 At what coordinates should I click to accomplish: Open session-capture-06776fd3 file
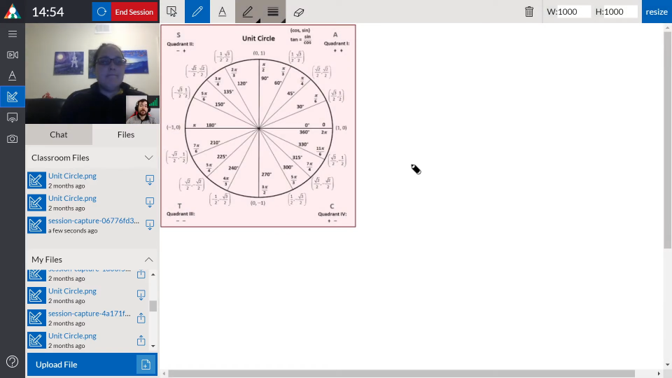[x=93, y=220]
